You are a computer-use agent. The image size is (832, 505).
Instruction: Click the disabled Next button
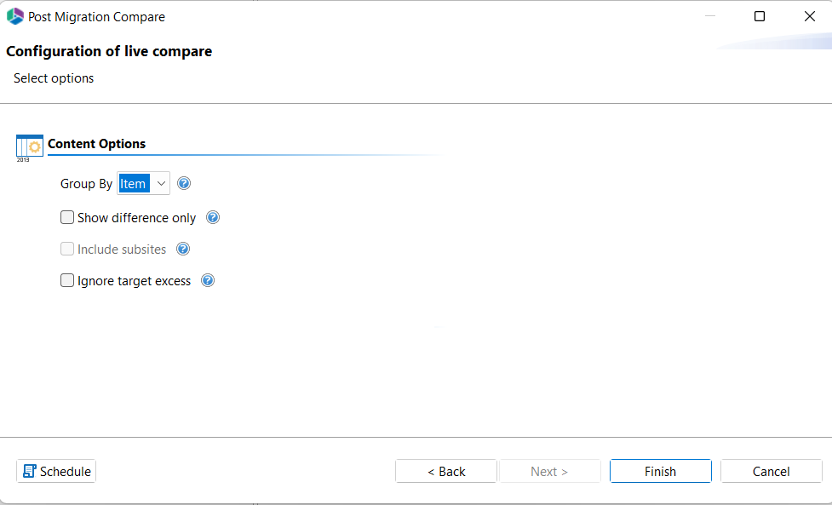tap(549, 470)
